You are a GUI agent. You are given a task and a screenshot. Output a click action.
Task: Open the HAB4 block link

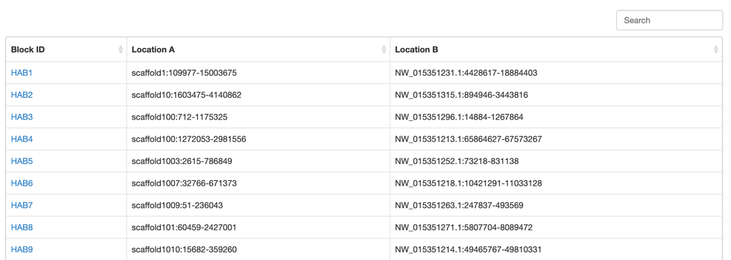[x=22, y=139]
